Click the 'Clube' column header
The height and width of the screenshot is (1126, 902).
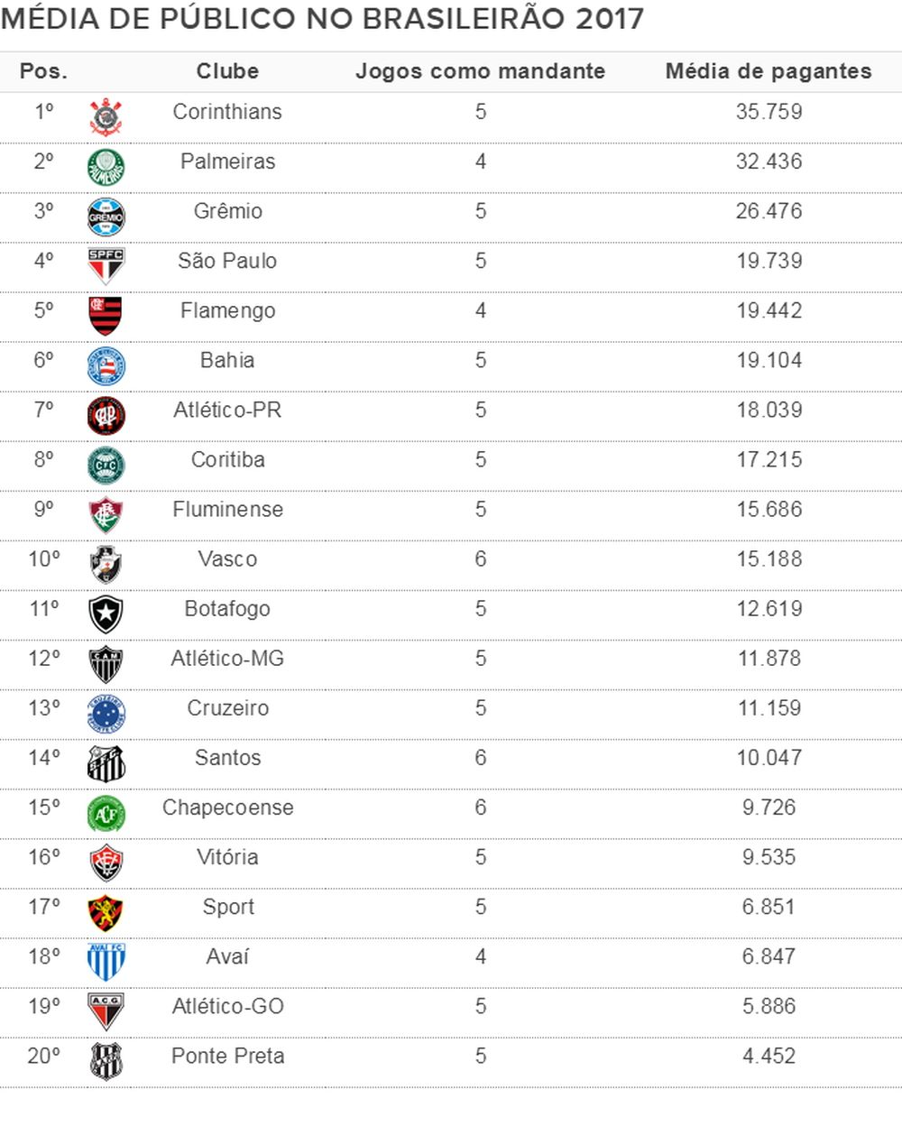click(x=227, y=71)
